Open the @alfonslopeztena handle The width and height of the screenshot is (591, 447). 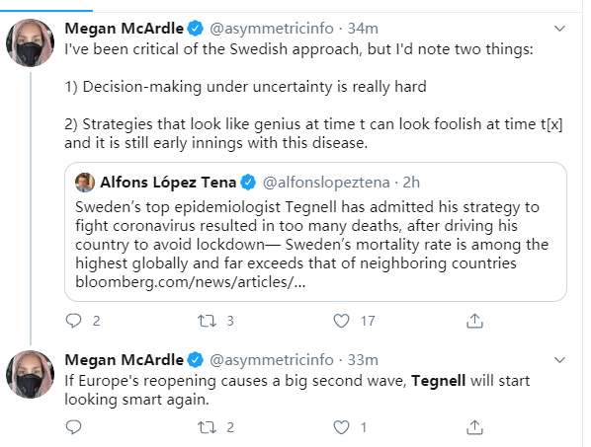pos(326,183)
